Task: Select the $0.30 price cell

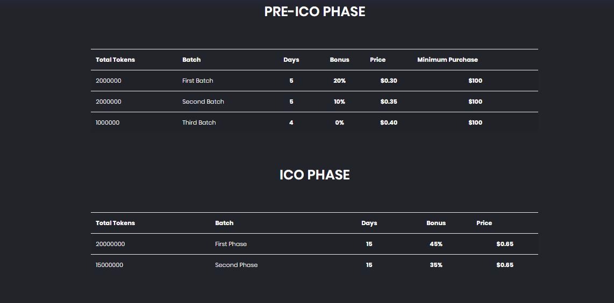Action: (388, 81)
